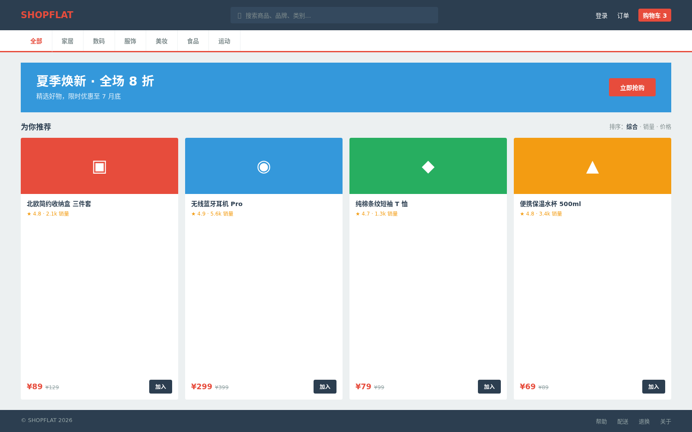Open the 退换 footer link
Viewport: 692px width, 432px height.
(644, 422)
